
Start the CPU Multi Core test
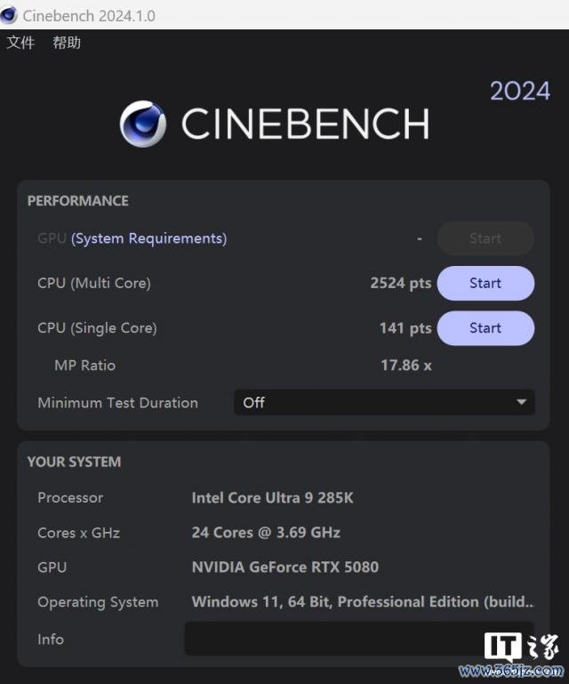pos(485,283)
